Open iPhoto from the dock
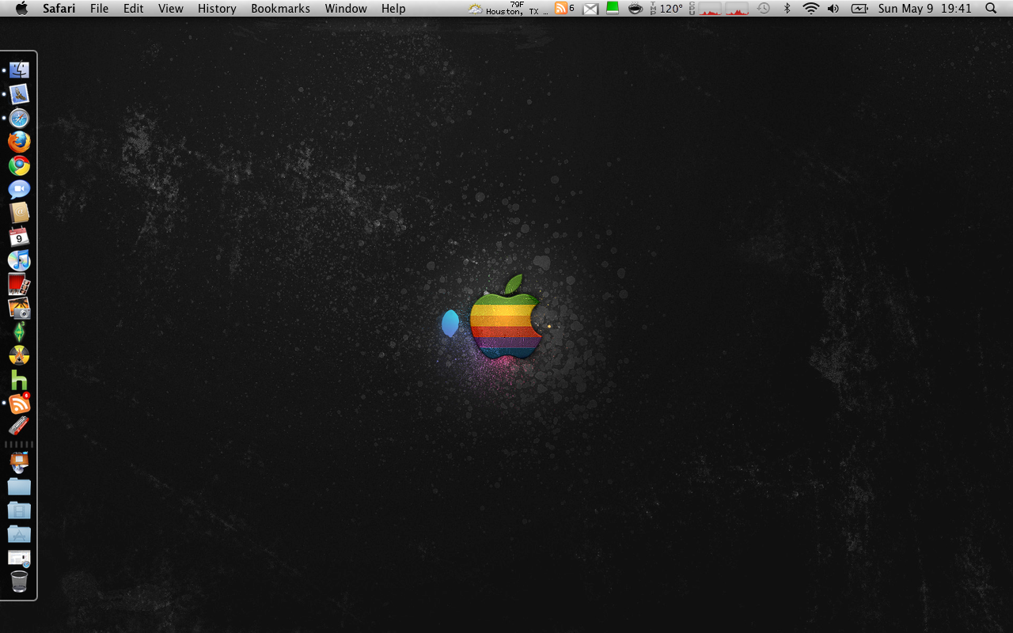1013x633 pixels. pos(19,308)
